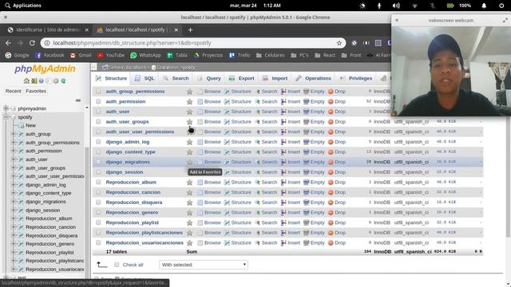The height and width of the screenshot is (287, 511).
Task: Insert into Reproduccion_cancion table
Action: click(x=291, y=192)
